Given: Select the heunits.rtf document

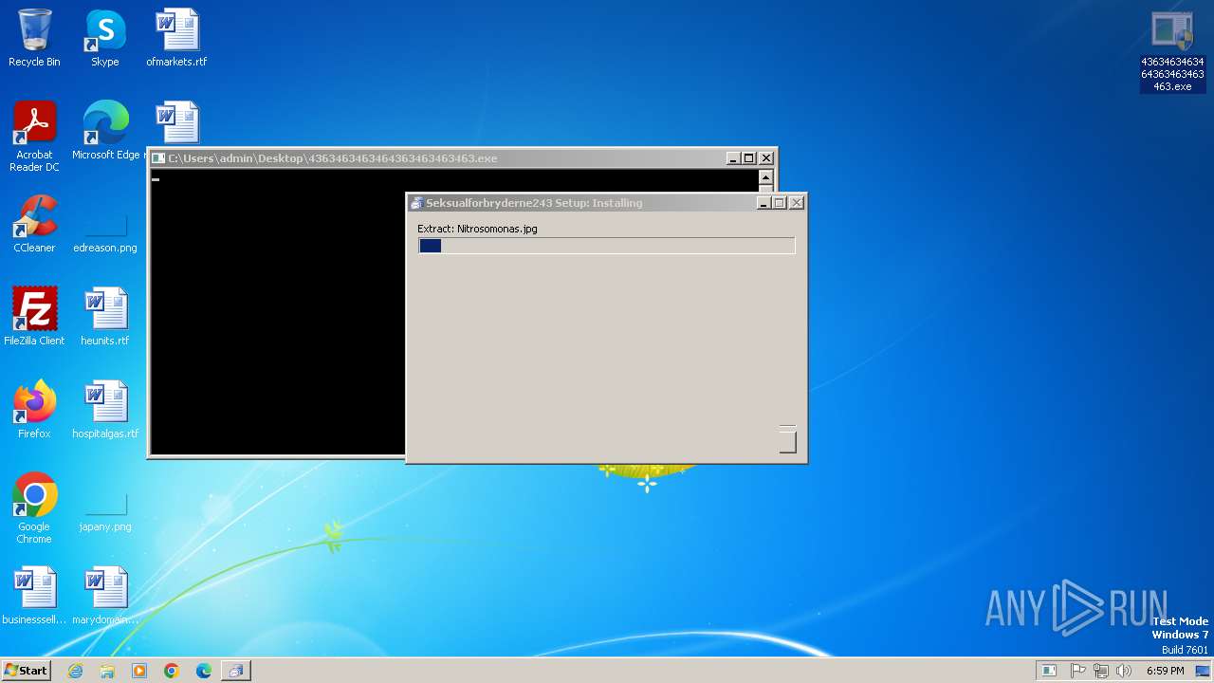Looking at the screenshot, I should [105, 317].
